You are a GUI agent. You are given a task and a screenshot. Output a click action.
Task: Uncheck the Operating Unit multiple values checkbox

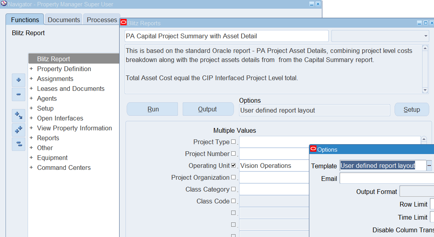pos(233,165)
